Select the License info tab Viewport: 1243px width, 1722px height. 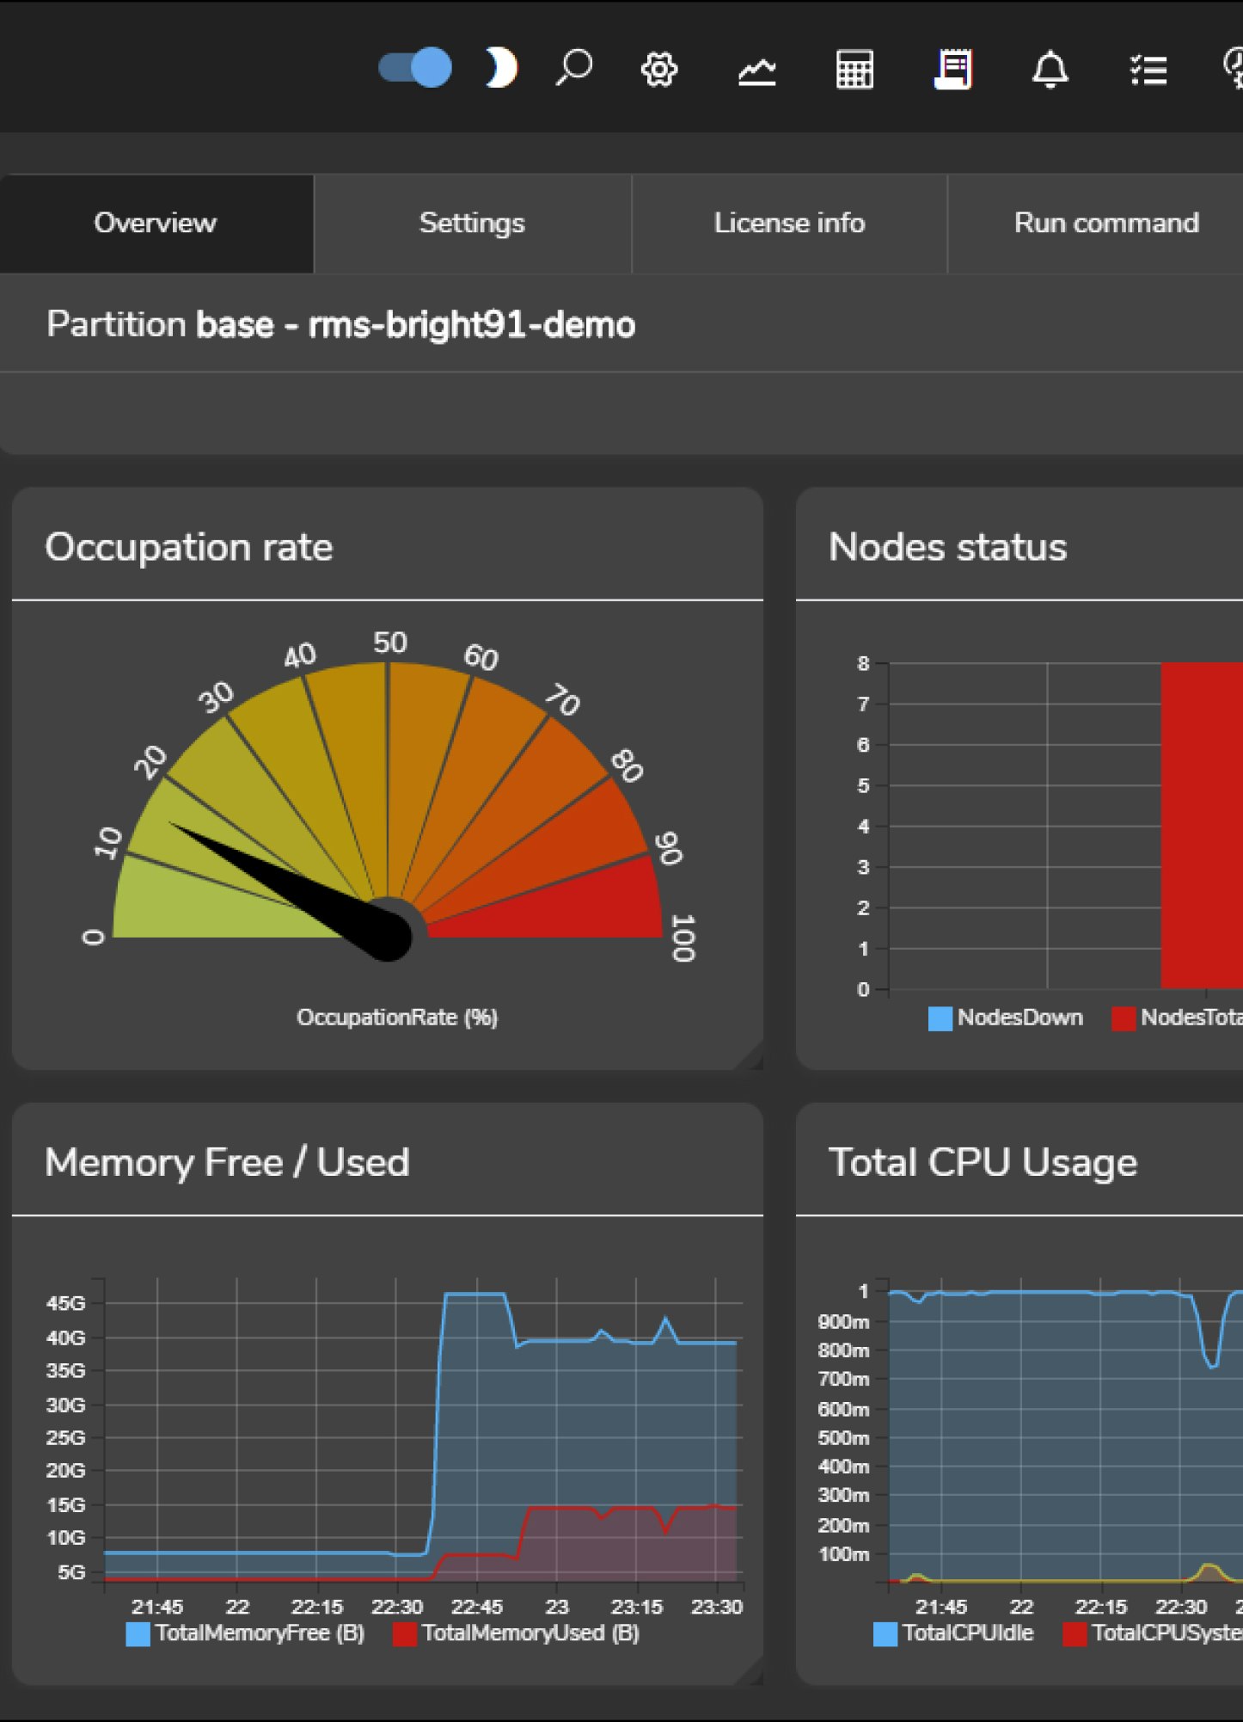tap(789, 224)
